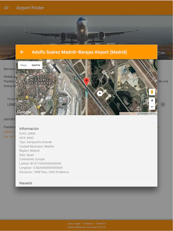This screenshot has width=173, height=231.
Task: Click the airport name dialog title
Action: coord(79,52)
